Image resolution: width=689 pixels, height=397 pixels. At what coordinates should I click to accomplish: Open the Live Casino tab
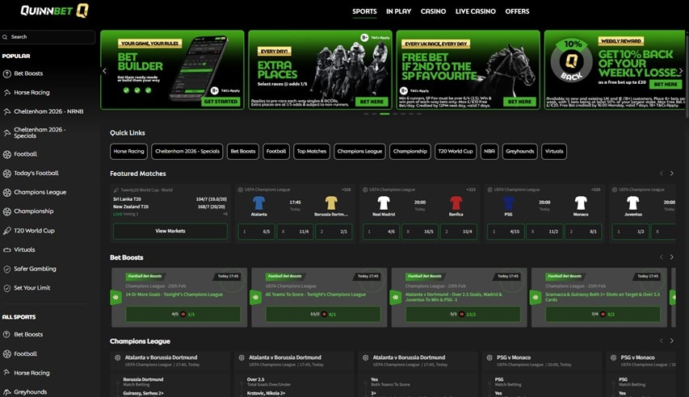tap(476, 11)
